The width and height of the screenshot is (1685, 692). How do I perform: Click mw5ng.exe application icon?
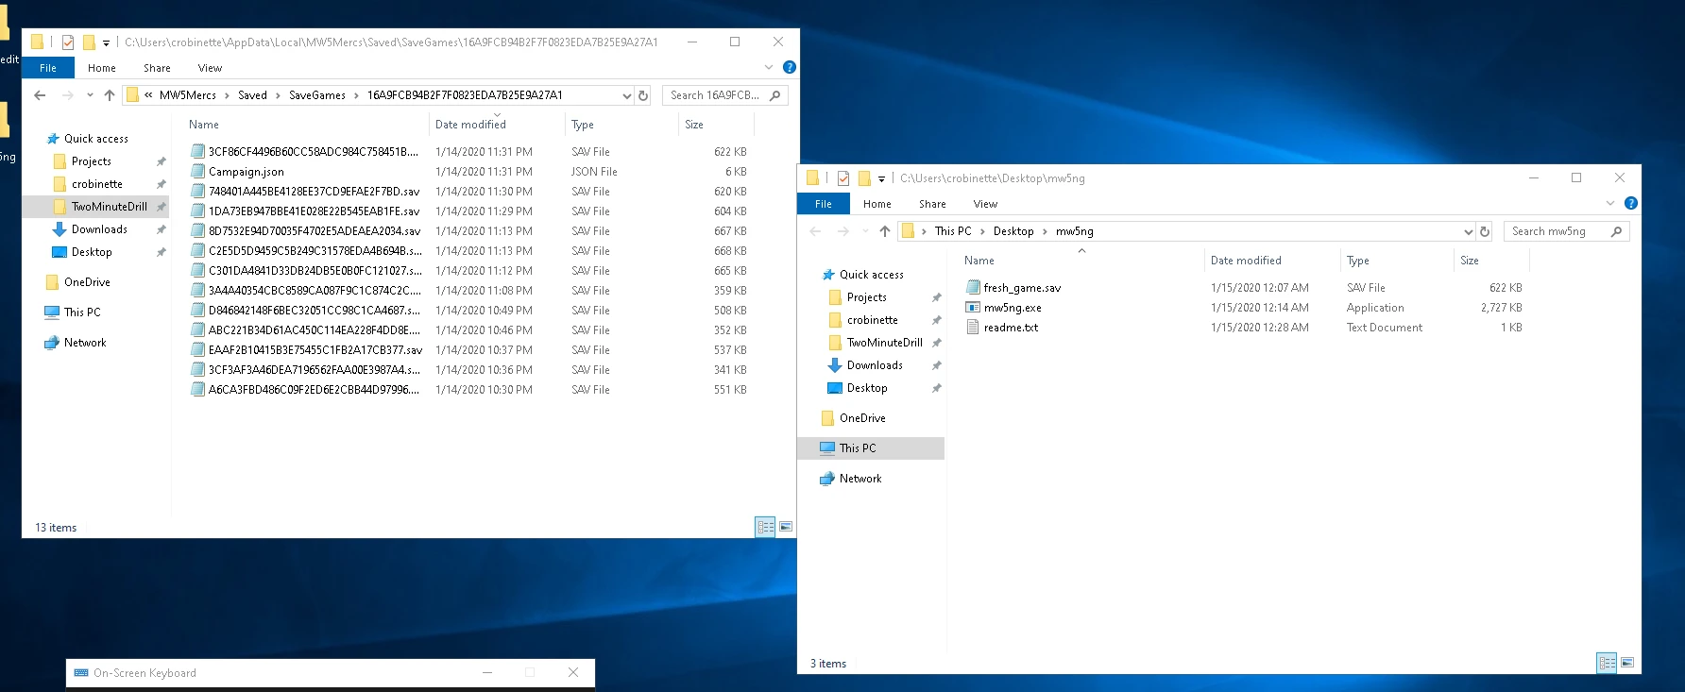(973, 308)
